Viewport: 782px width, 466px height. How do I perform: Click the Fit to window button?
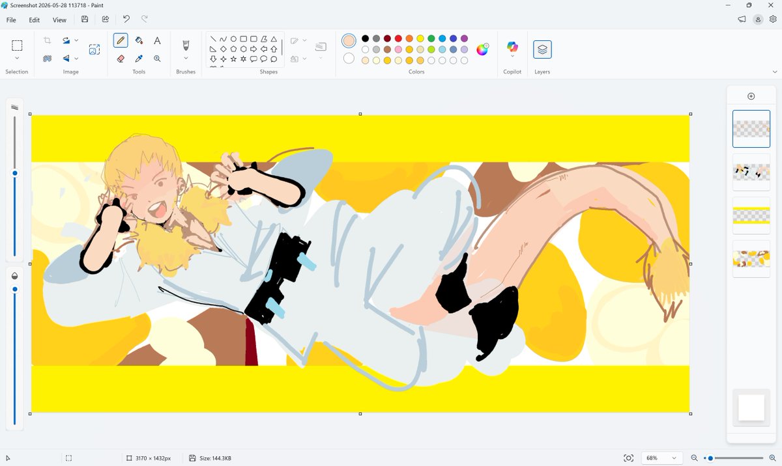[628, 458]
